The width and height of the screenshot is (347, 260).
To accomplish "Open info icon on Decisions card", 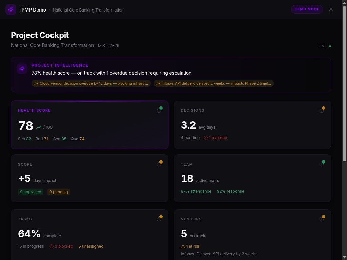I will pyautogui.click(x=321, y=111).
